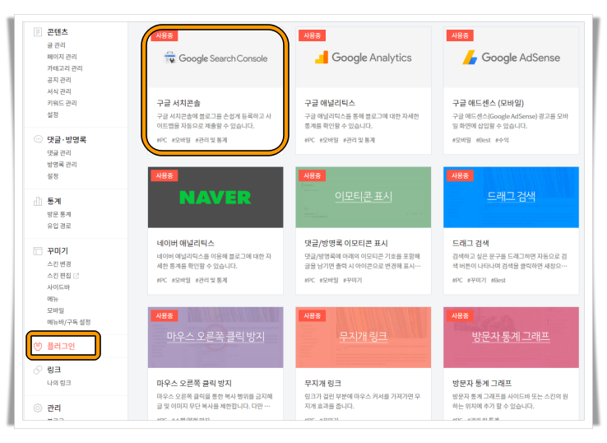Viewport: 607px width, 443px height.
Task: Open 공지 관리 menu item
Action: click(x=59, y=80)
